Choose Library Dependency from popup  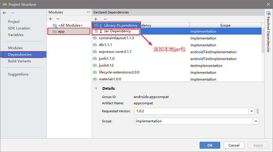pos(116,25)
